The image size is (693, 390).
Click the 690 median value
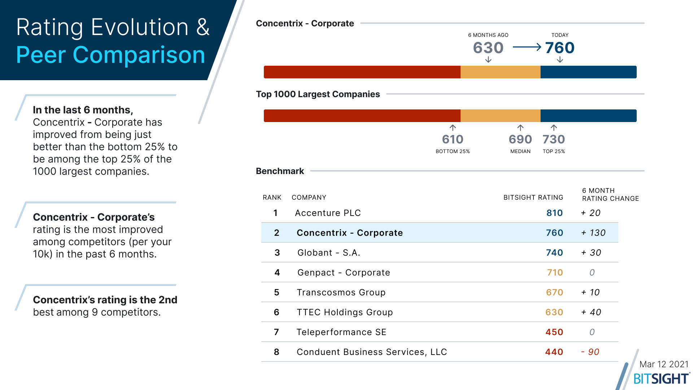[x=520, y=139]
